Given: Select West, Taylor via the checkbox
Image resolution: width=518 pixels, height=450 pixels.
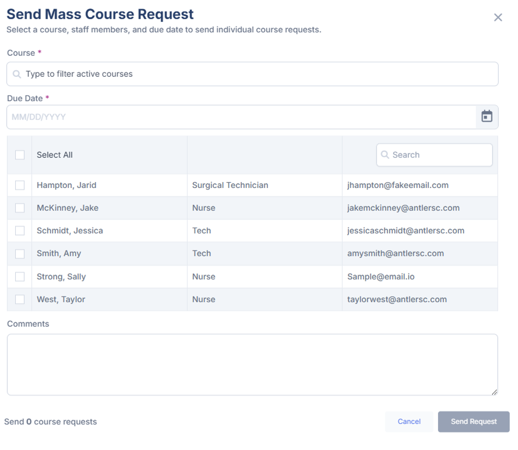Looking at the screenshot, I should (x=19, y=299).
